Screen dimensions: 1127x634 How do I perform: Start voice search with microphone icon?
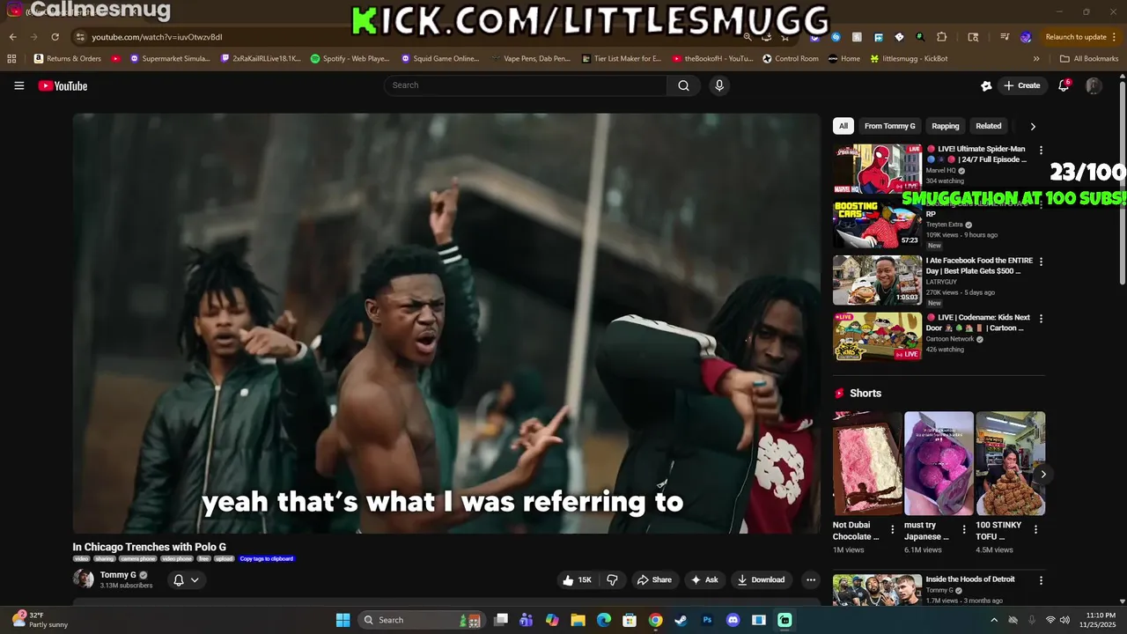coord(719,85)
